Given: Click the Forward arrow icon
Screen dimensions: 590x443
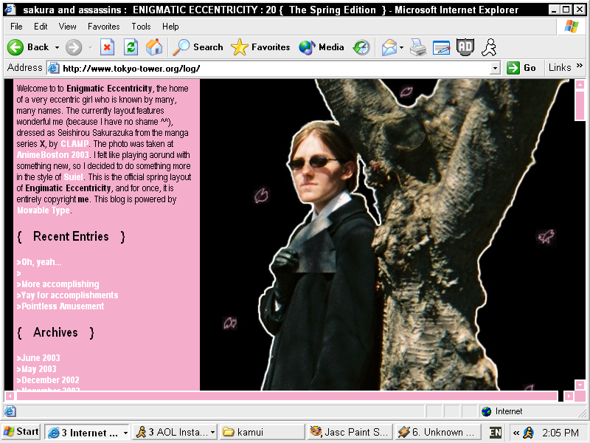Looking at the screenshot, I should point(74,47).
